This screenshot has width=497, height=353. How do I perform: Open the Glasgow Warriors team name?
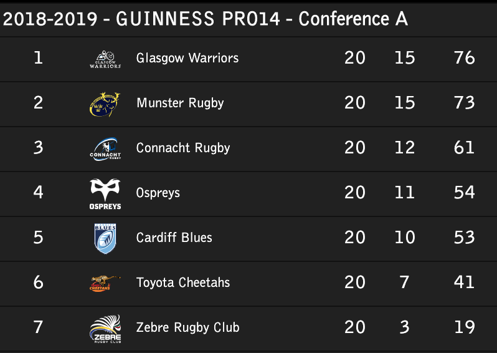click(x=187, y=59)
